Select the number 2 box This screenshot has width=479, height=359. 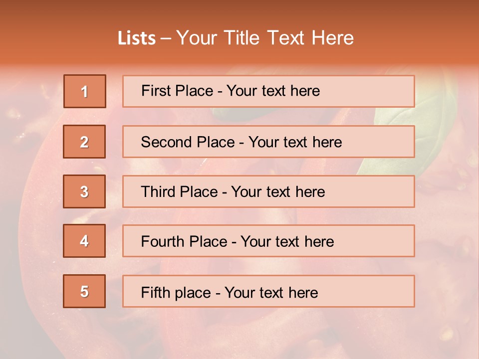84,142
